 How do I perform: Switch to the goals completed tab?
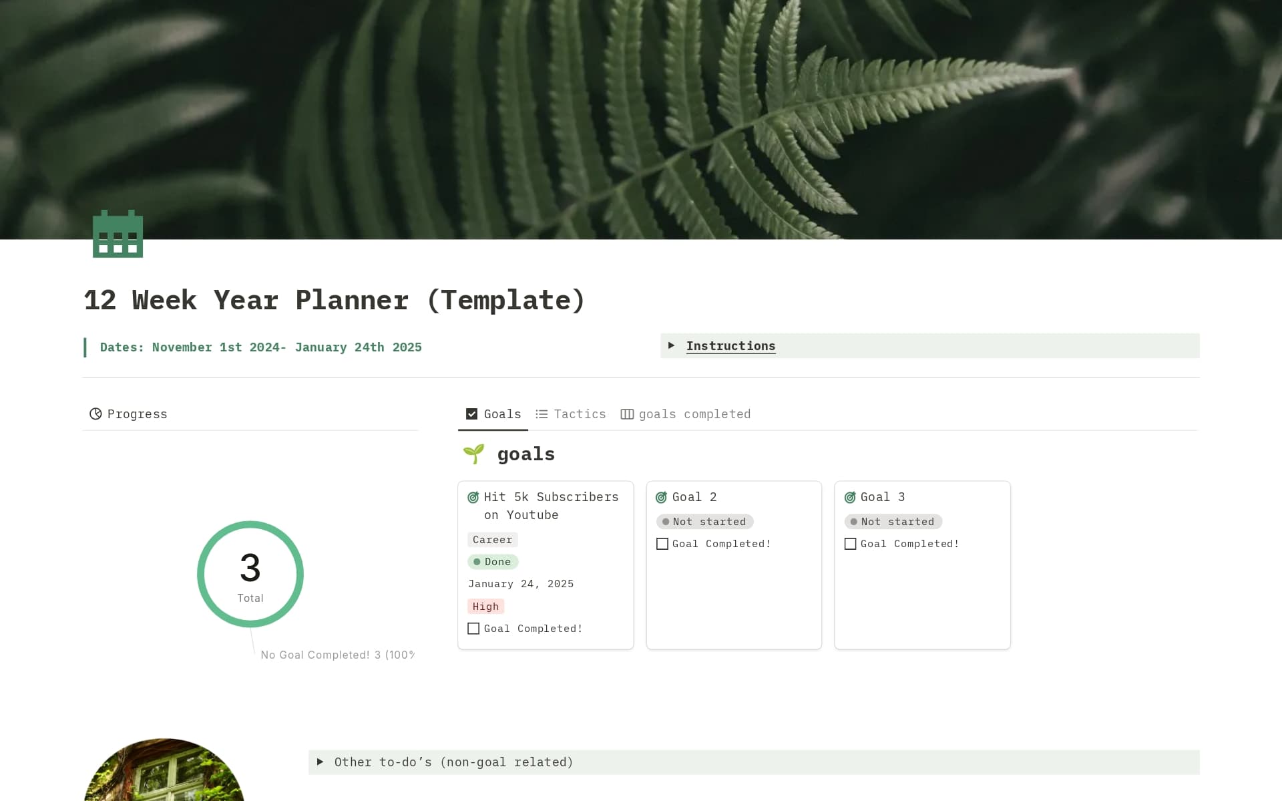[x=694, y=414]
